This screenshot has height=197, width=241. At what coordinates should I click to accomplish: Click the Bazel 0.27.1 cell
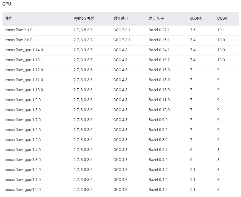coord(159,30)
